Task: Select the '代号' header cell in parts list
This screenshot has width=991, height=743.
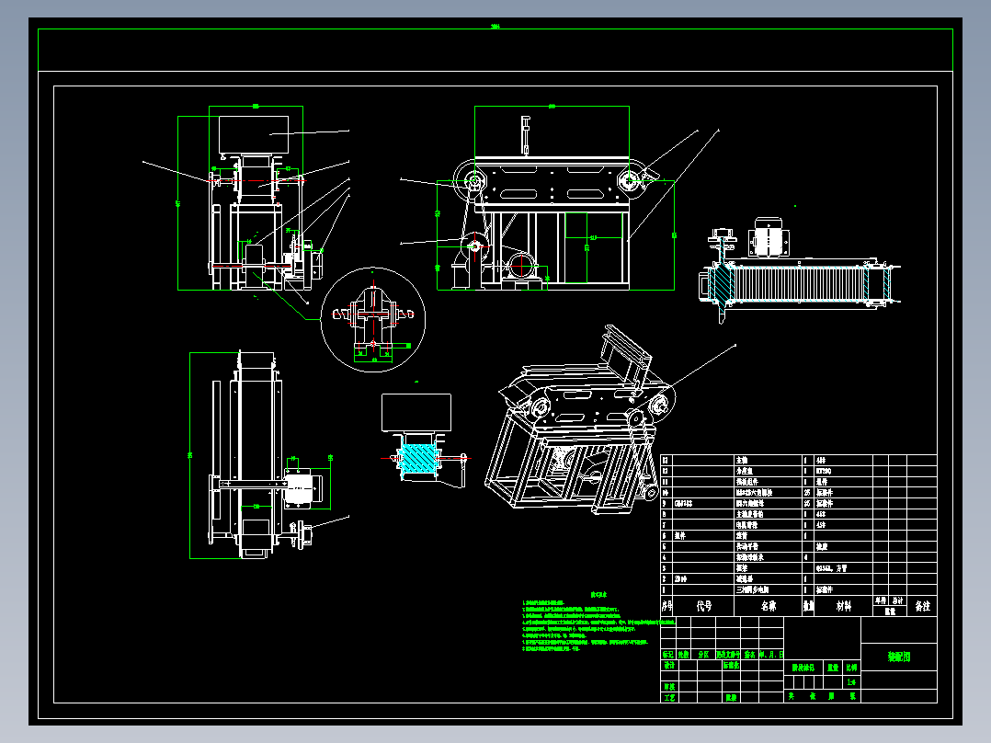Action: [703, 606]
